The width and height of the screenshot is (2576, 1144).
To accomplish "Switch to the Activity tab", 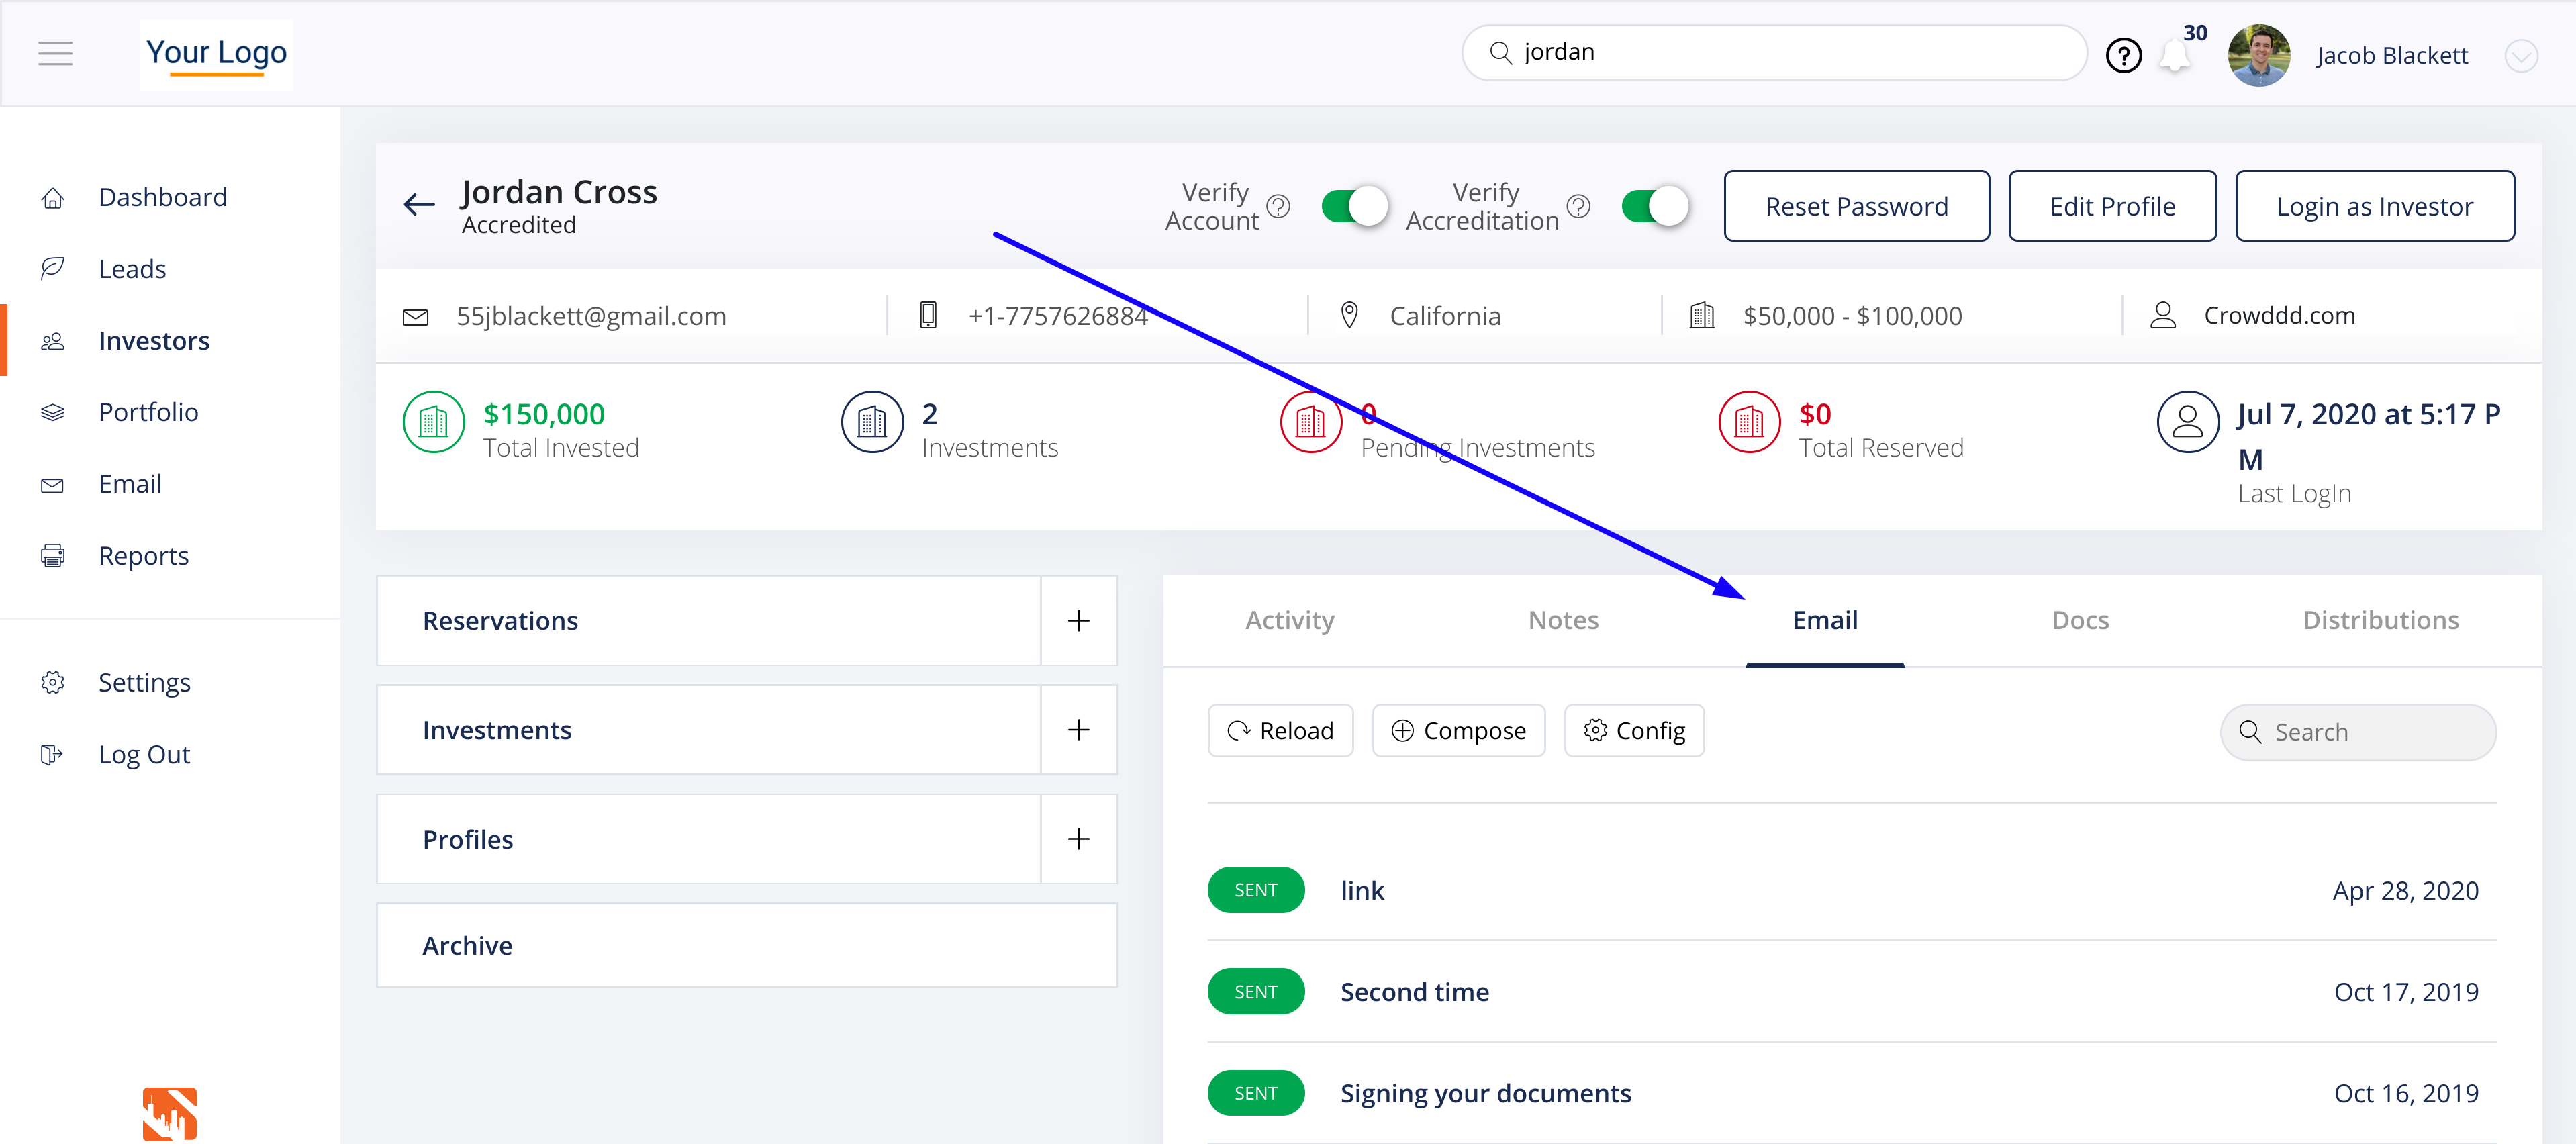I will tap(1289, 621).
